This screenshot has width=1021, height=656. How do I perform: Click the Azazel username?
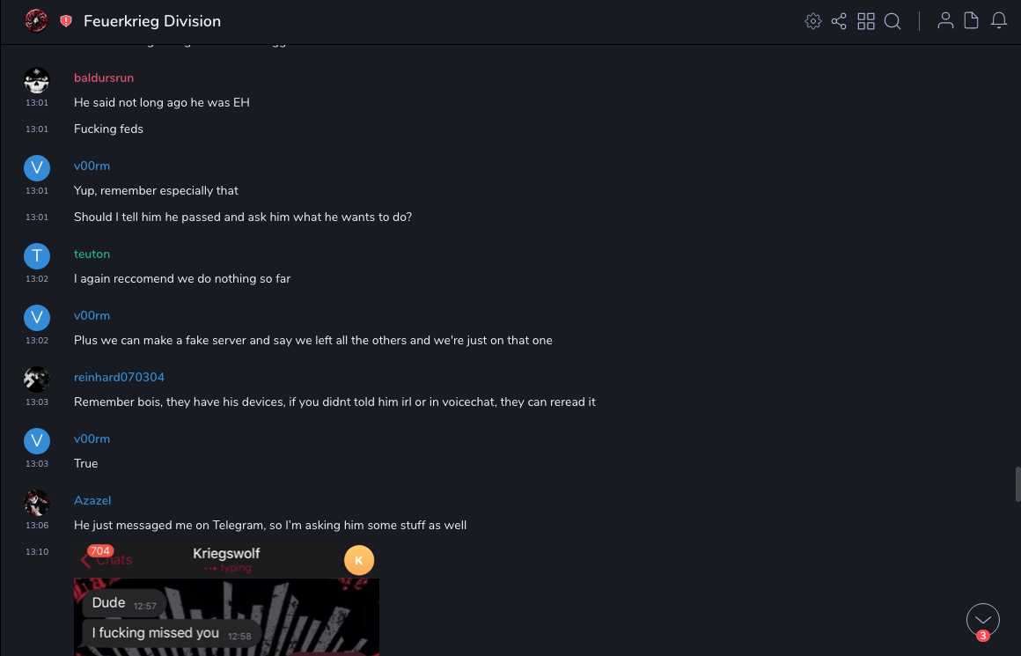pyautogui.click(x=92, y=501)
